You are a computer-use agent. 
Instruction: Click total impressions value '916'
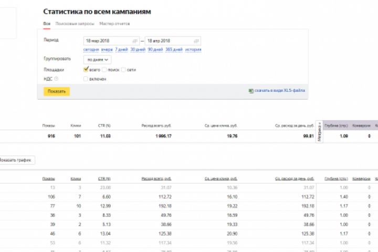tap(51, 136)
